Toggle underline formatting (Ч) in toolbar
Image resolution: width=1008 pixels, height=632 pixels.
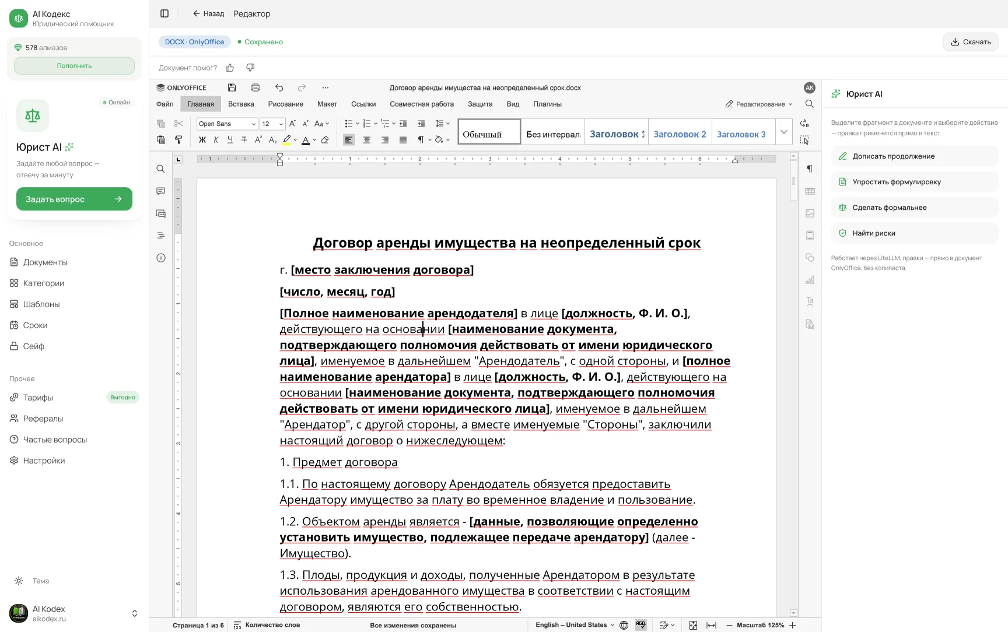[x=230, y=140]
